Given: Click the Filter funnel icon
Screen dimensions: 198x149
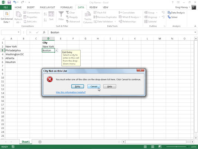Looking at the screenshot, I should (61, 14).
